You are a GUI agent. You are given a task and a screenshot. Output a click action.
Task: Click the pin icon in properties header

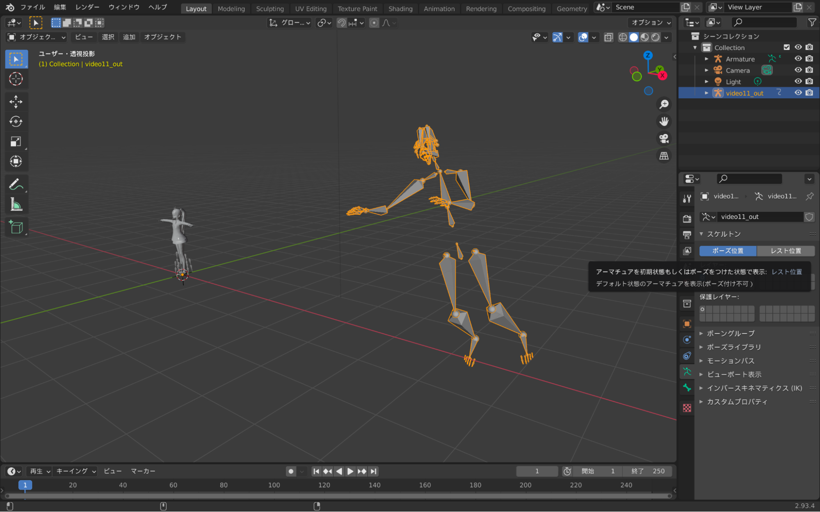[809, 197]
